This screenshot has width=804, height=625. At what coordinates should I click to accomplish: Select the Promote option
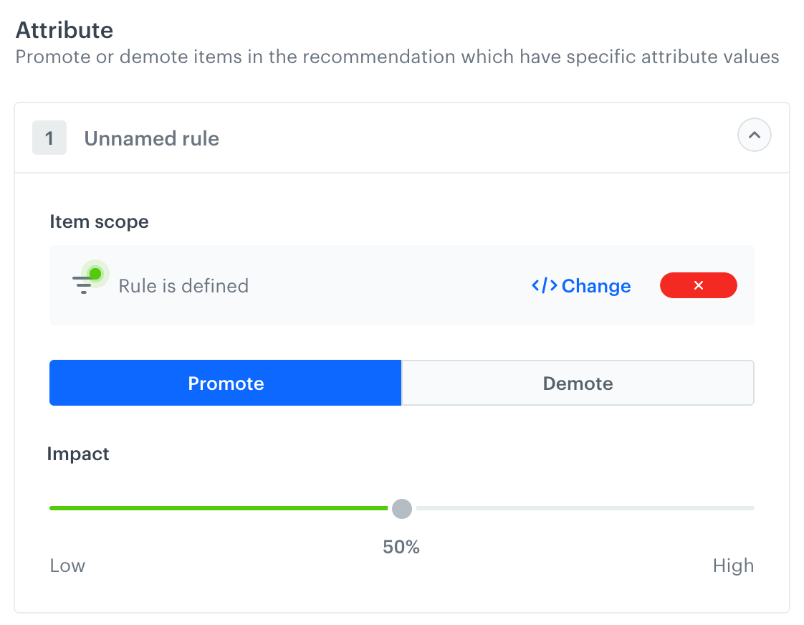coord(225,383)
